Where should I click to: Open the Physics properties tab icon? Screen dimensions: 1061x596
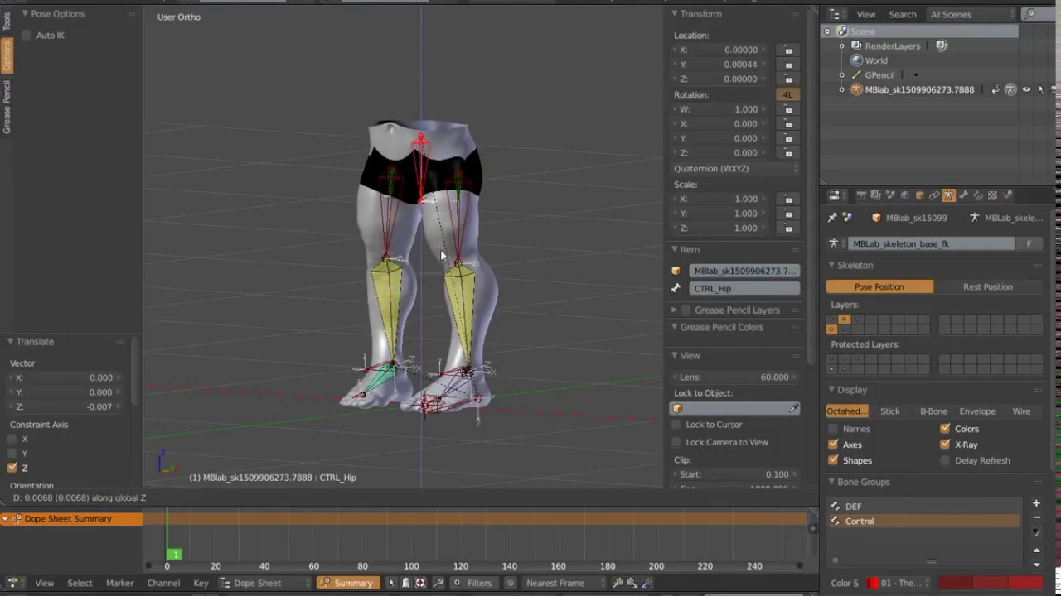click(1007, 195)
